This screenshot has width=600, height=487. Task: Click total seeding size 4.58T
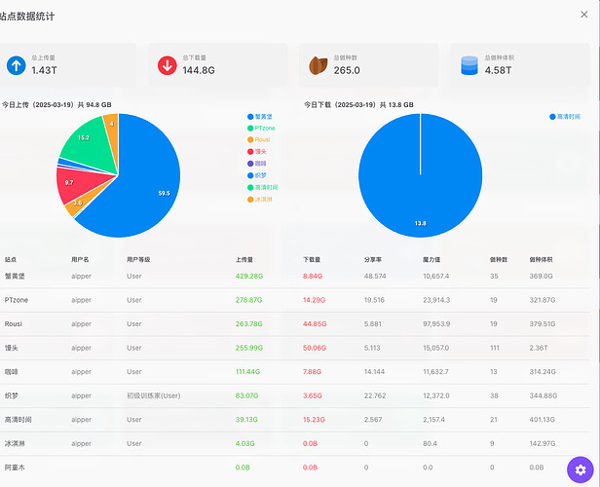[498, 70]
